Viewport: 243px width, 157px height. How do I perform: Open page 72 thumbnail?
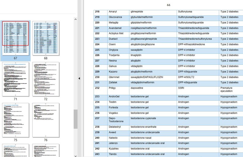46,79
